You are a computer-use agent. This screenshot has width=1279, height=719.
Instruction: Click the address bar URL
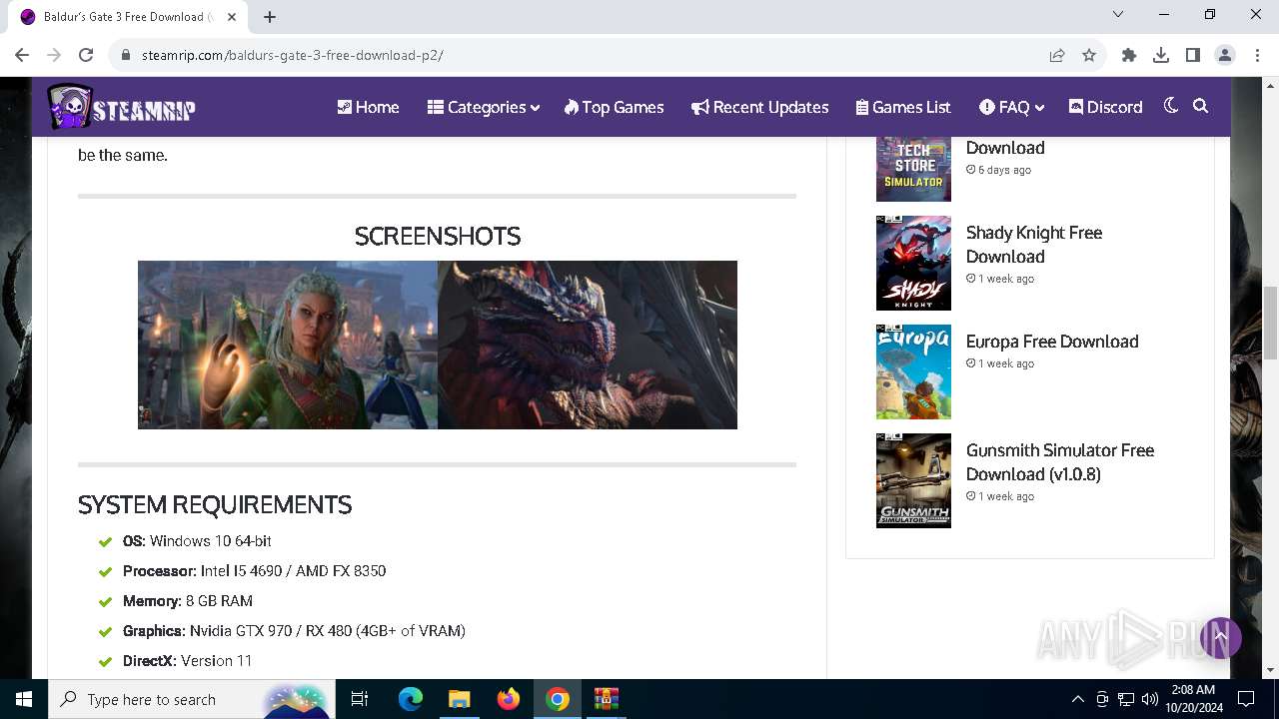pyautogui.click(x=292, y=55)
